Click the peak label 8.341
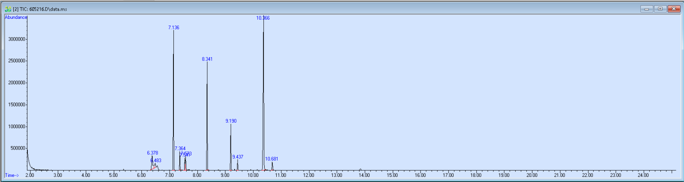 point(207,59)
